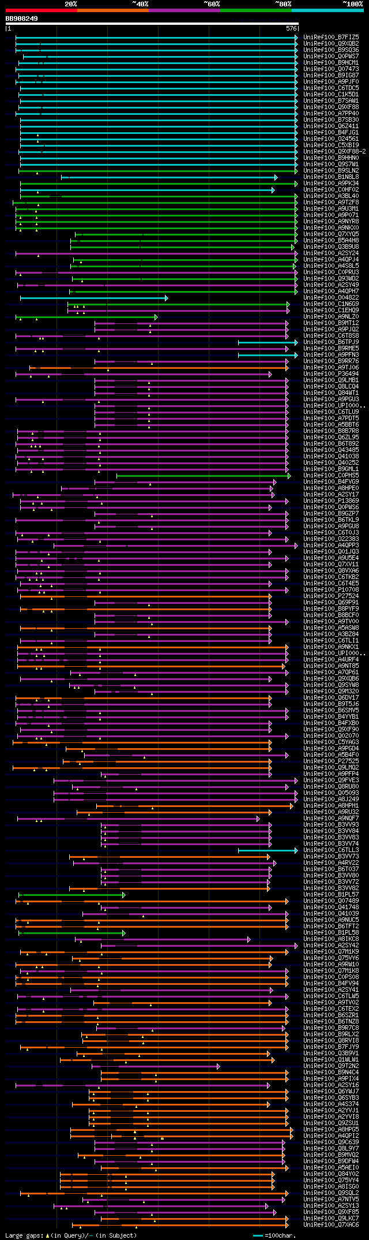369x1240 pixels.
Task: Click hit name UniRef100_Q9T2N2
Action: coord(331,1066)
